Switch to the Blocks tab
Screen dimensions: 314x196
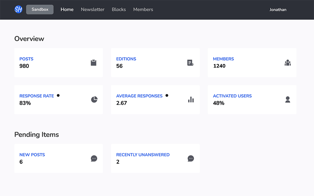tap(119, 9)
